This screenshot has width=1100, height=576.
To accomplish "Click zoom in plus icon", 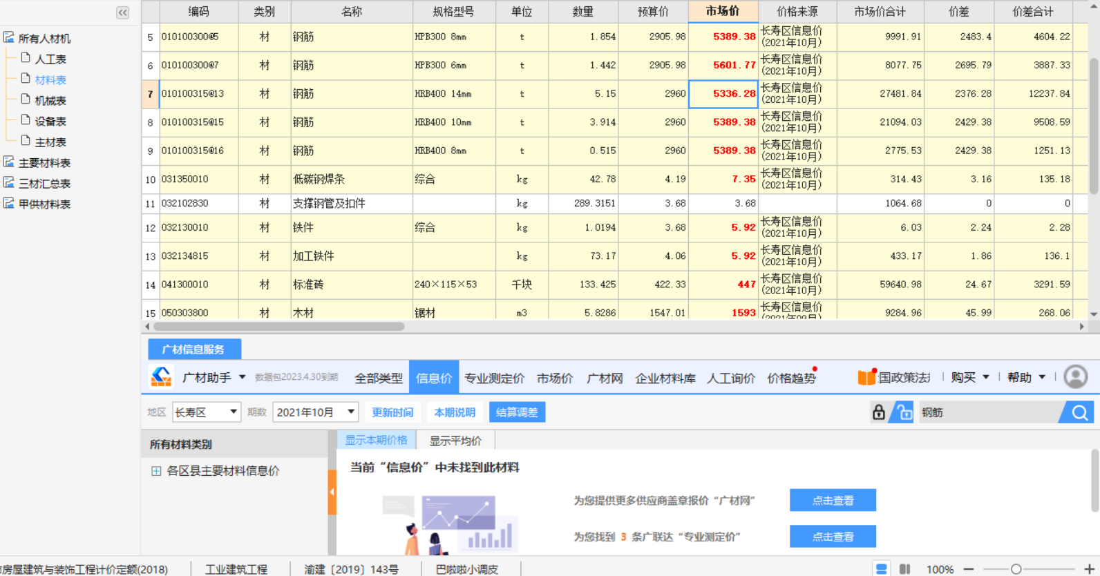I will [1090, 569].
